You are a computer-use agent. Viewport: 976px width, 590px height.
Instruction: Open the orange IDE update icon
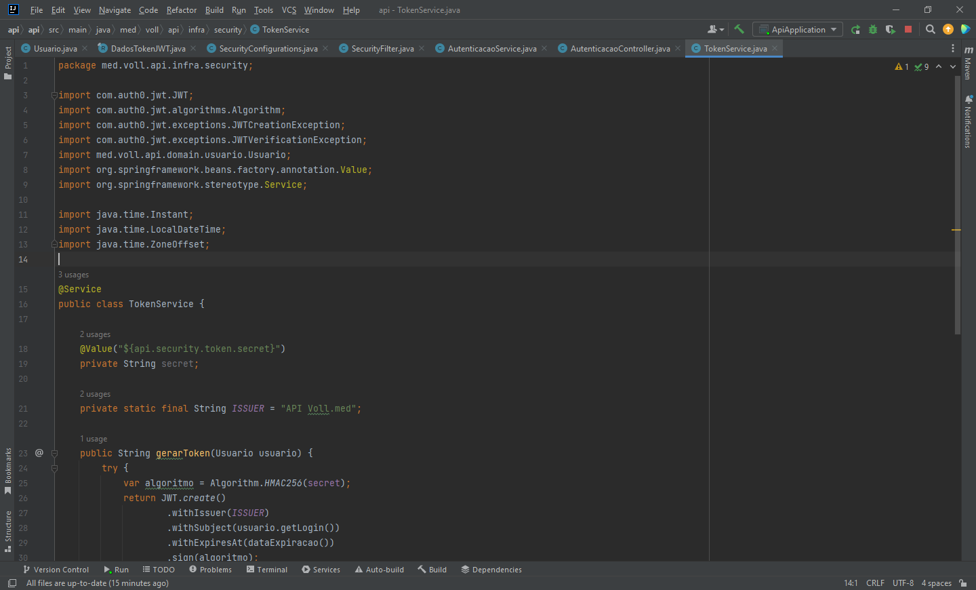(x=948, y=29)
